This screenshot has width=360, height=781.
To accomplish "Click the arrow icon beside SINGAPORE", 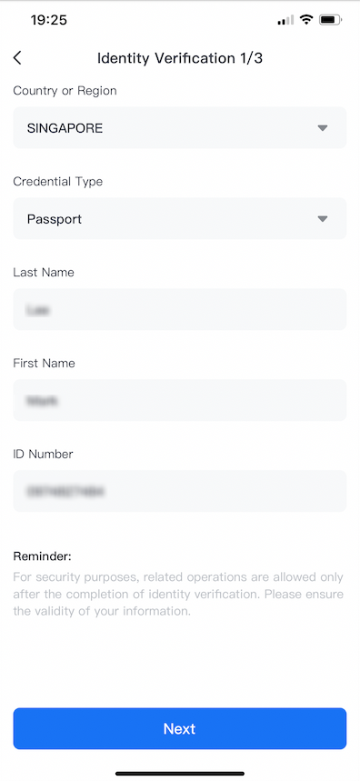I will pos(323,128).
